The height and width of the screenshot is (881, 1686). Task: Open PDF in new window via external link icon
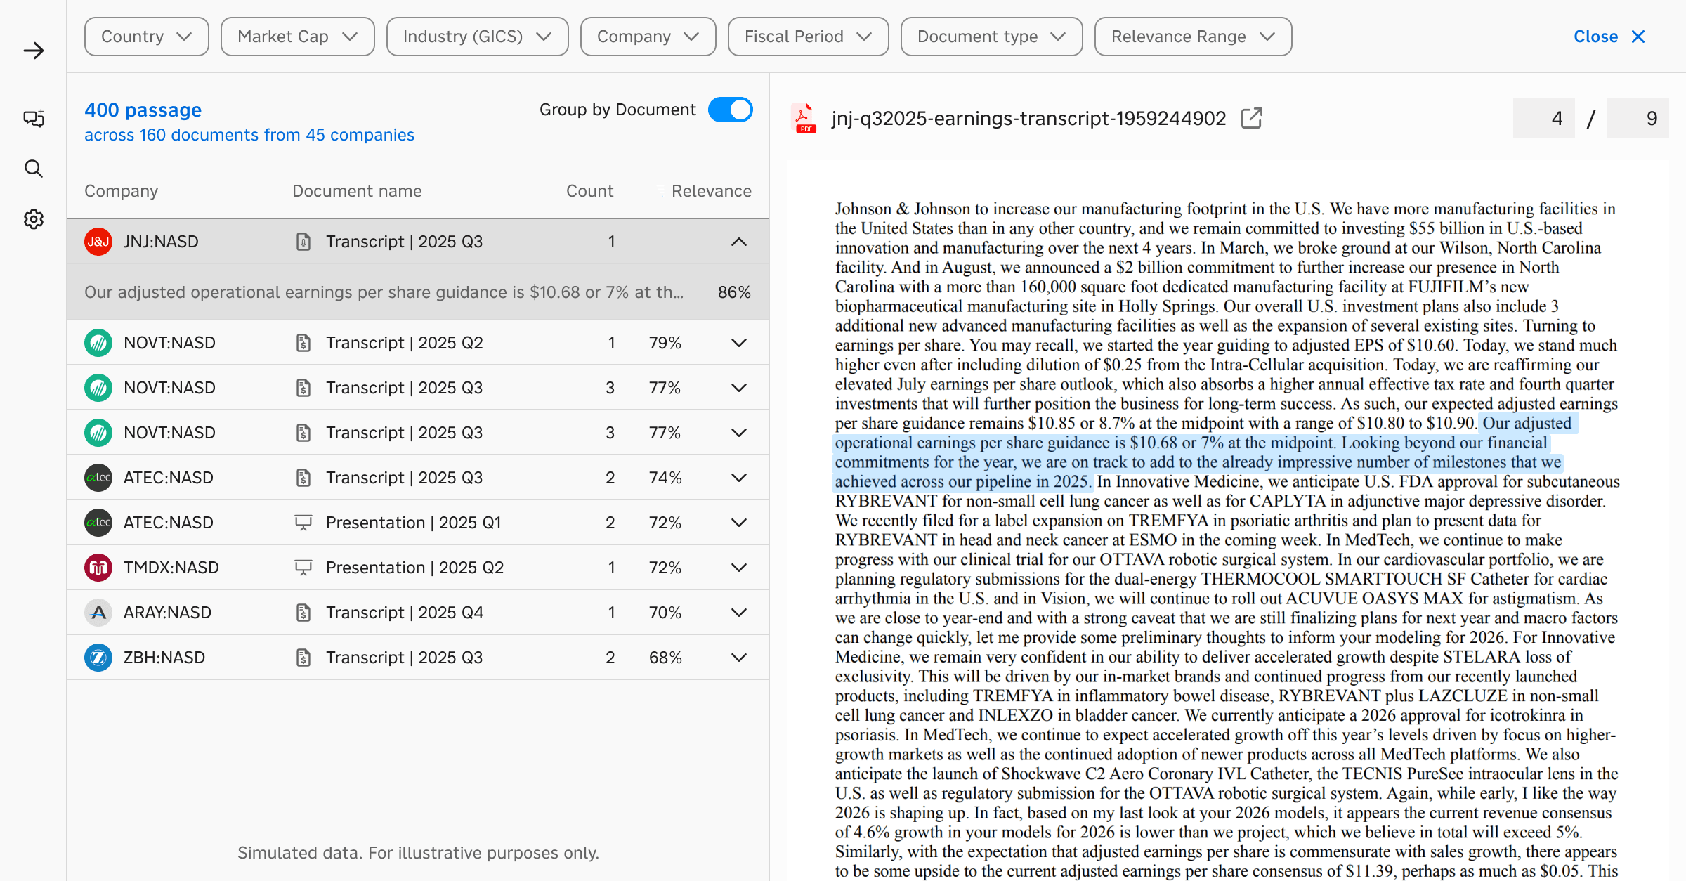[x=1251, y=118]
